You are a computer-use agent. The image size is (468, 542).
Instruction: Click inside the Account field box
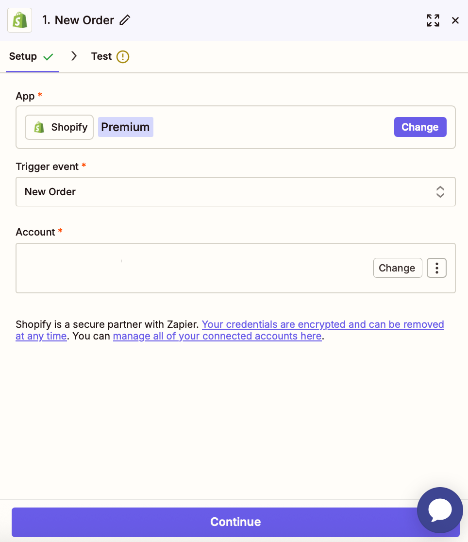(194, 268)
